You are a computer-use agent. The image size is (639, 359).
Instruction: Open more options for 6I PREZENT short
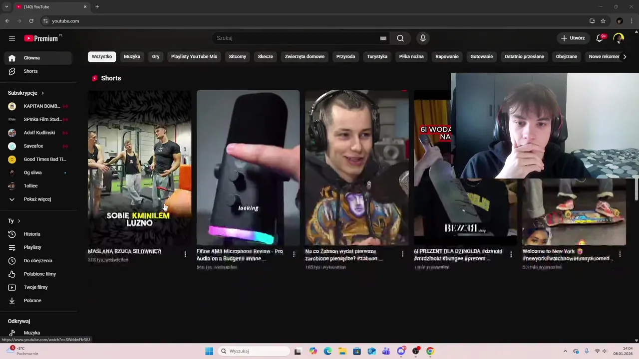pyautogui.click(x=511, y=254)
